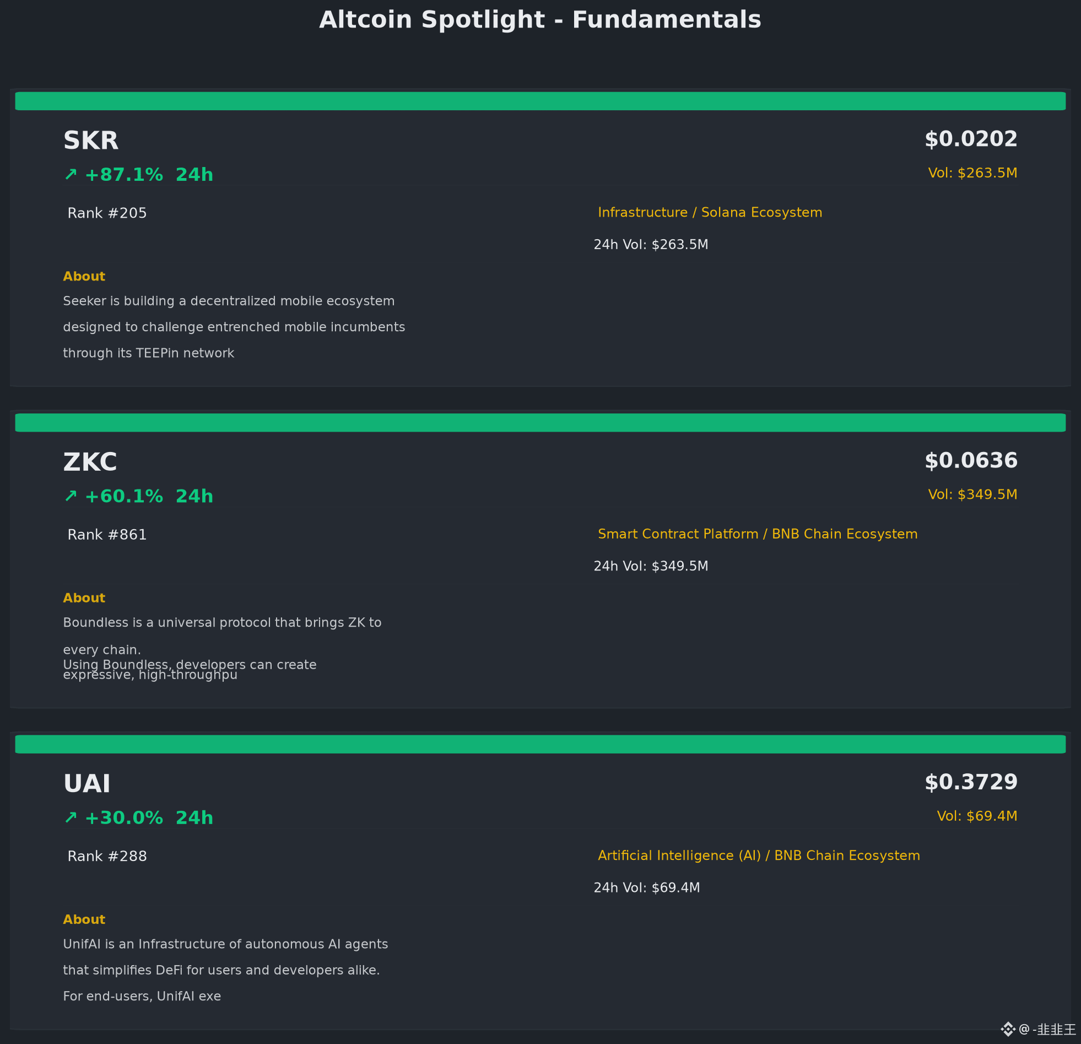Click the About heading under SKR

coord(84,277)
